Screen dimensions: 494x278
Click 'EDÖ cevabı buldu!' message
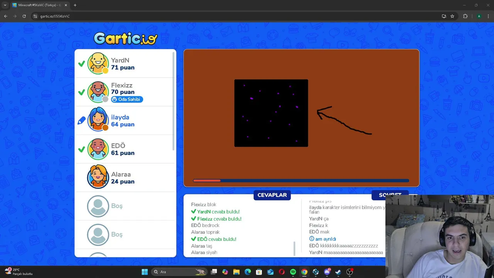click(x=214, y=239)
